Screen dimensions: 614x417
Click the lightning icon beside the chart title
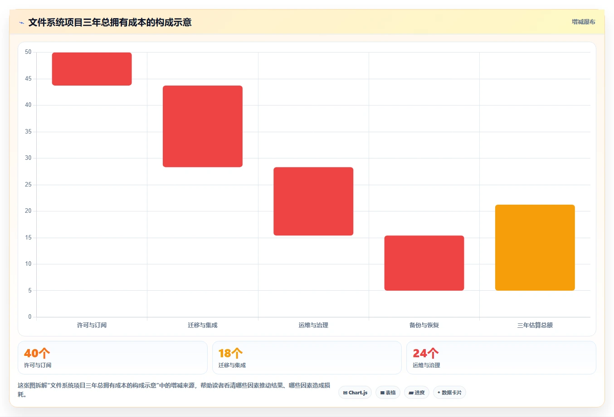(x=21, y=23)
